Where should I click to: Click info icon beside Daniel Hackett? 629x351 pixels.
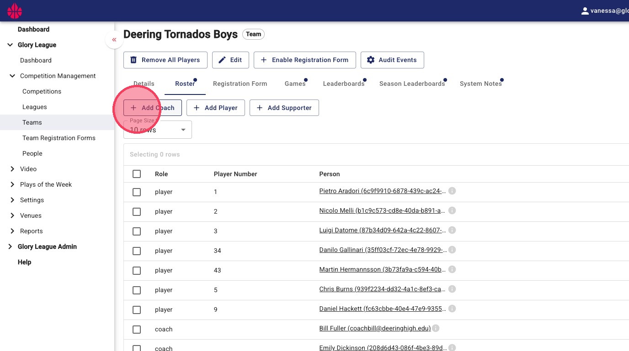coord(452,309)
